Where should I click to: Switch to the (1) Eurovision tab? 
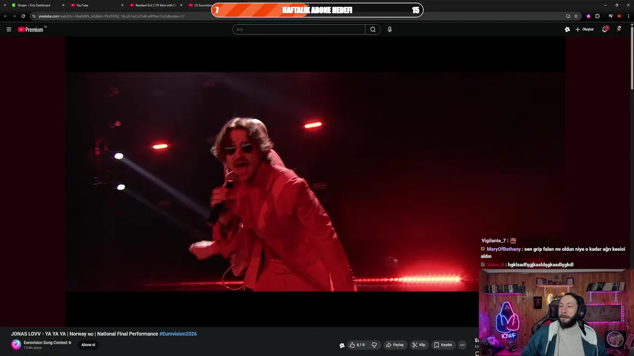point(200,5)
